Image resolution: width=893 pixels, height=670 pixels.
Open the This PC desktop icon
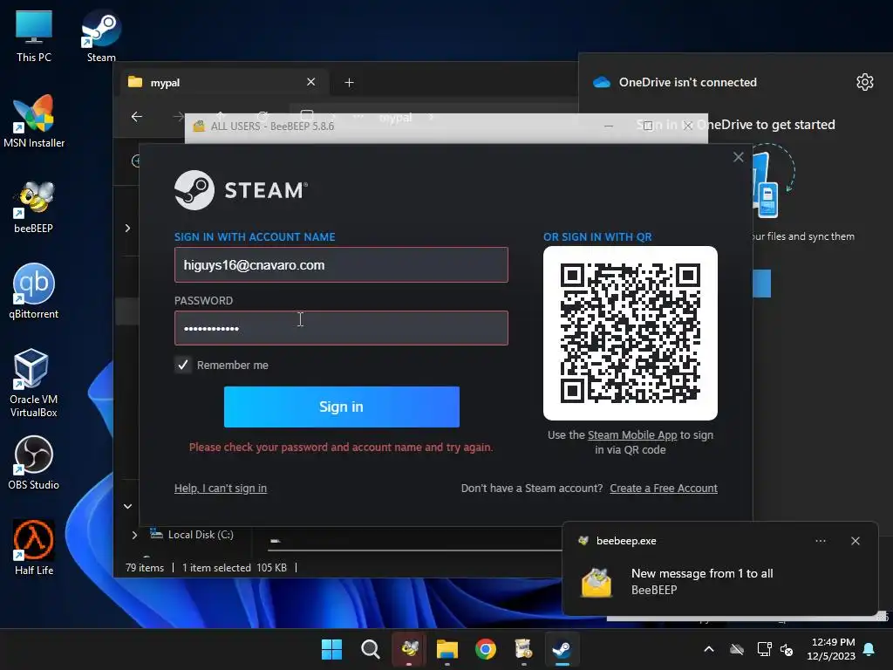(34, 35)
